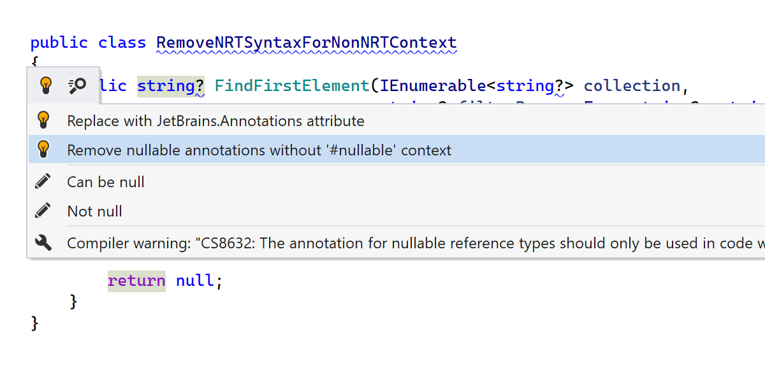Click the bulb icon beside Replace with JetBrains.Annotations
Viewport: 765px width, 382px height.
(x=43, y=120)
